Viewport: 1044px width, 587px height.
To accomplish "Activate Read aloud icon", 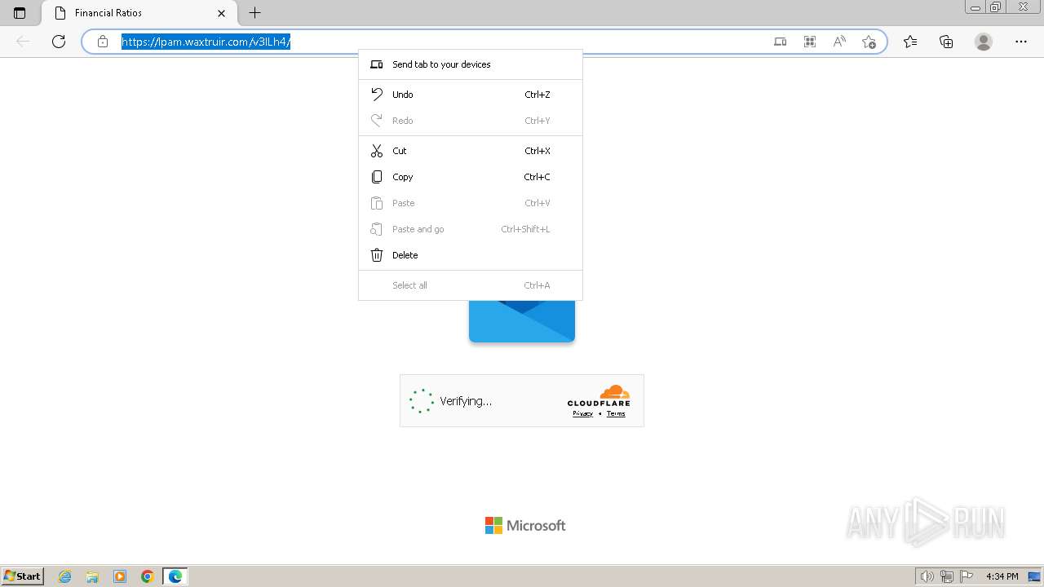I will [x=838, y=42].
